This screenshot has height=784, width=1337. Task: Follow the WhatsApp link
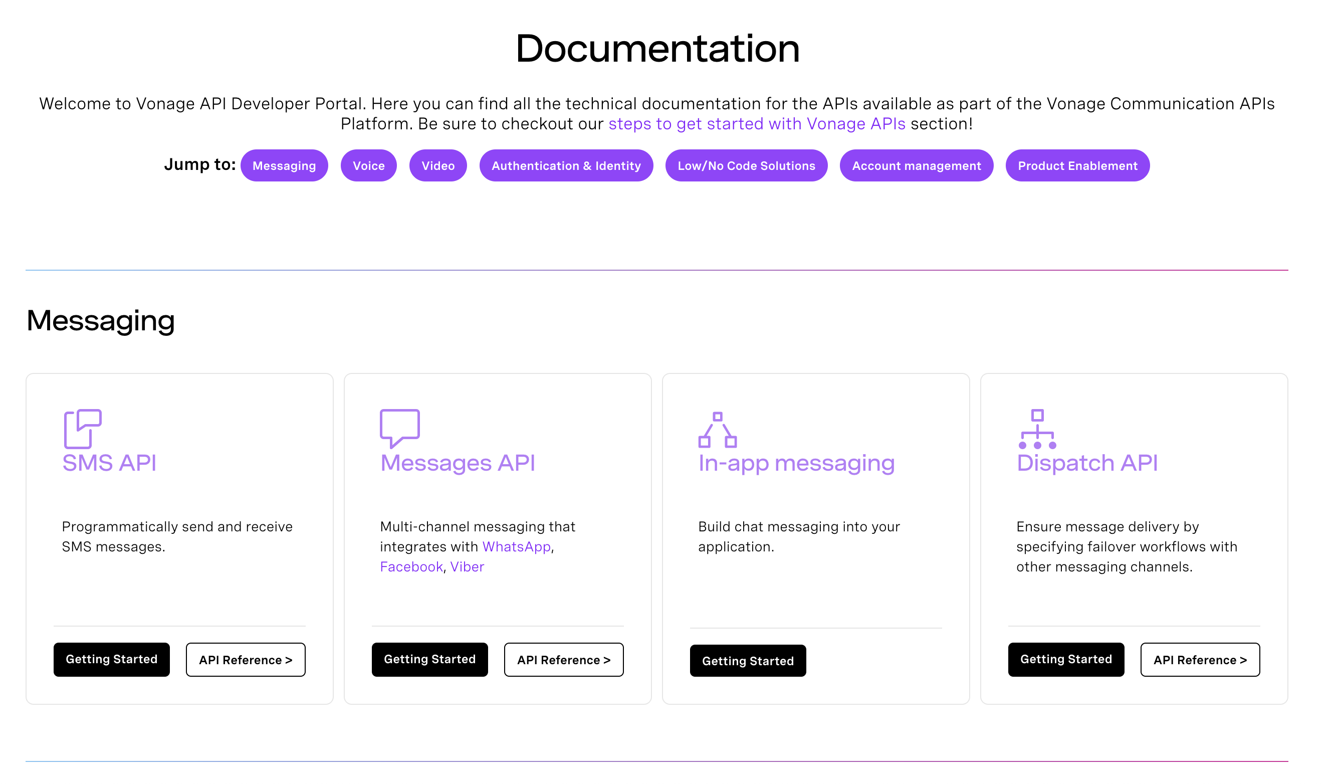tap(517, 547)
